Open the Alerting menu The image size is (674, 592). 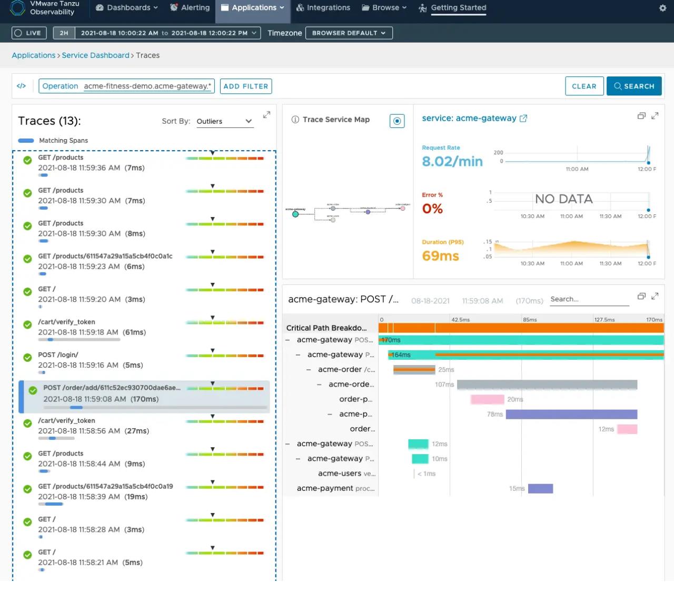[190, 8]
